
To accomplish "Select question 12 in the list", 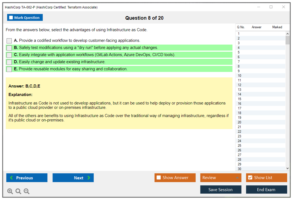I will coord(240,85).
